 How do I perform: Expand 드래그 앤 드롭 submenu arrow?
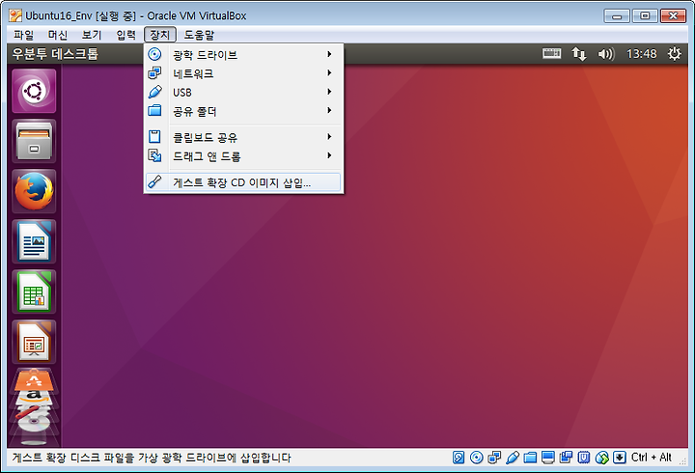329,155
